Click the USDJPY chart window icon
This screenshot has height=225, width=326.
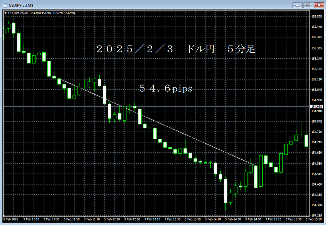5,5
